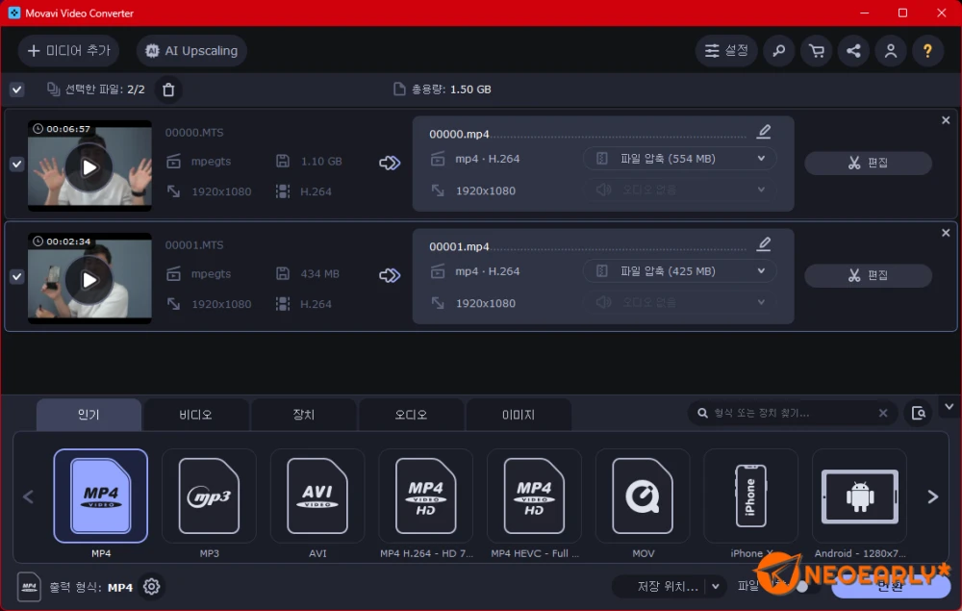962x611 pixels.
Task: Play the 00001.MTS video preview
Action: point(89,280)
